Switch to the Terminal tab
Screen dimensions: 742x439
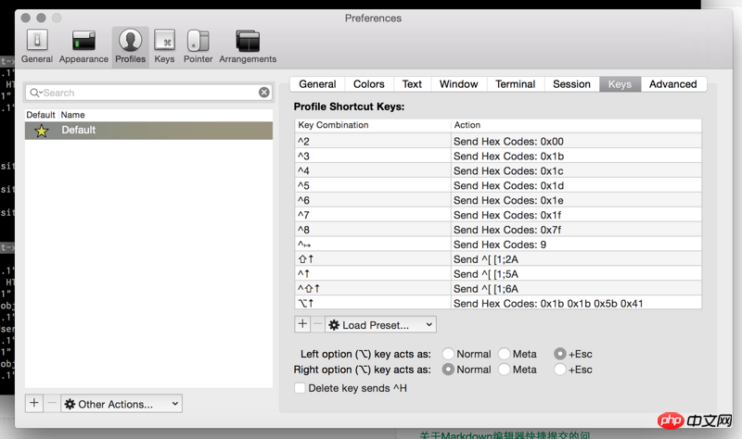[515, 84]
